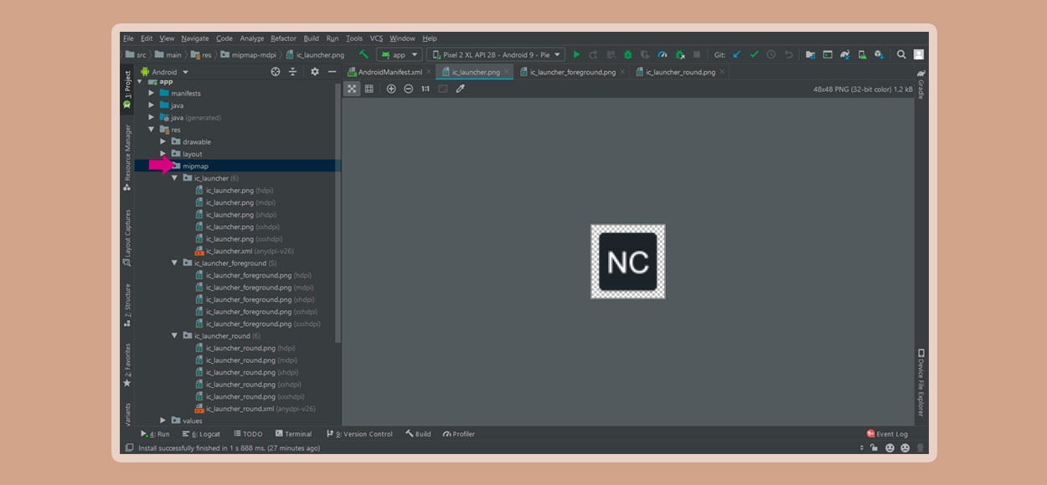Open the Navigate menu
Image resolution: width=1047 pixels, height=485 pixels.
coord(195,38)
